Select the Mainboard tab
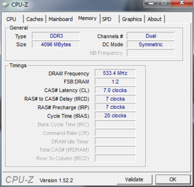This screenshot has width=194, height=187. [61, 19]
